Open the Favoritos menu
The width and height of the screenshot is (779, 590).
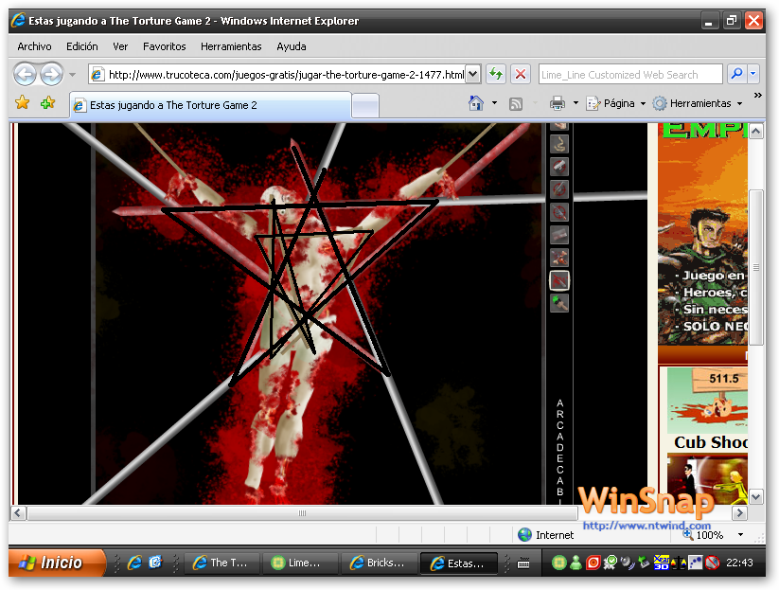(x=165, y=46)
